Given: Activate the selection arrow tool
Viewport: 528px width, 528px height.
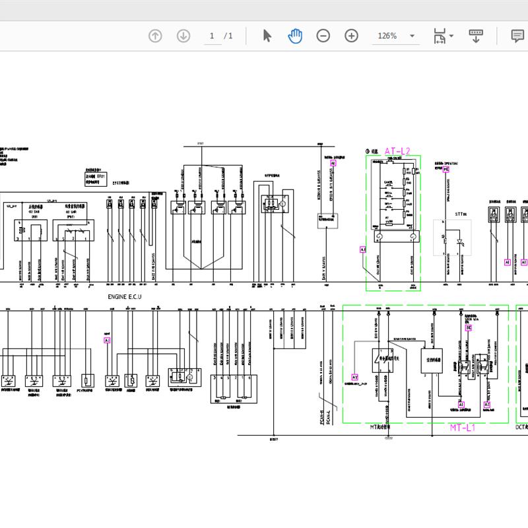Looking at the screenshot, I should [x=267, y=36].
